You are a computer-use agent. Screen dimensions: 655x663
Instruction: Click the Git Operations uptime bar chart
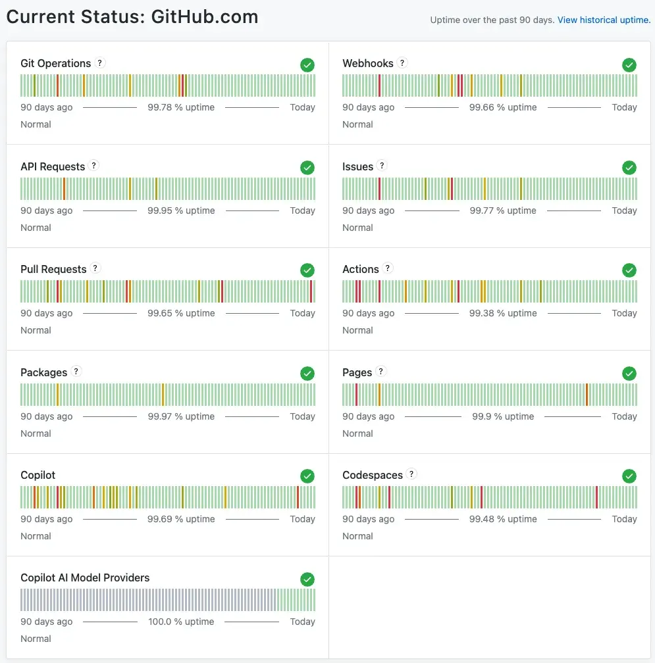tap(168, 86)
